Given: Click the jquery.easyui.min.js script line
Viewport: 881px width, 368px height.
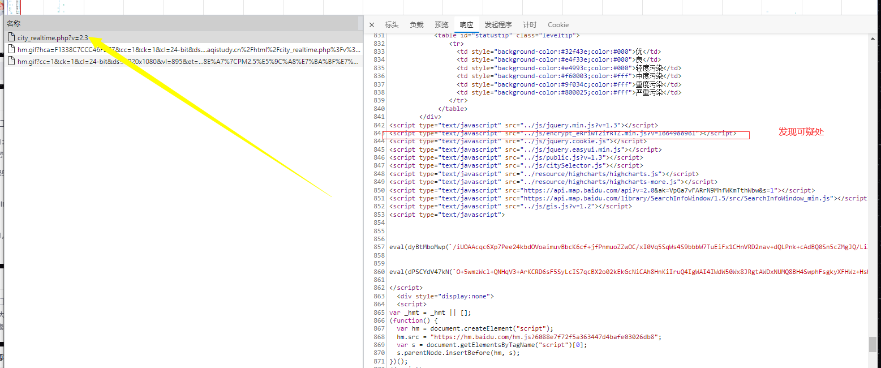Looking at the screenshot, I should point(525,150).
